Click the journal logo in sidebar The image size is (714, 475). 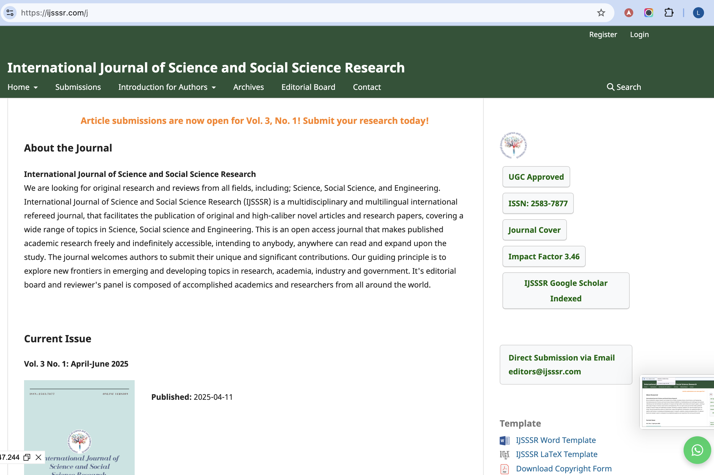pyautogui.click(x=513, y=145)
